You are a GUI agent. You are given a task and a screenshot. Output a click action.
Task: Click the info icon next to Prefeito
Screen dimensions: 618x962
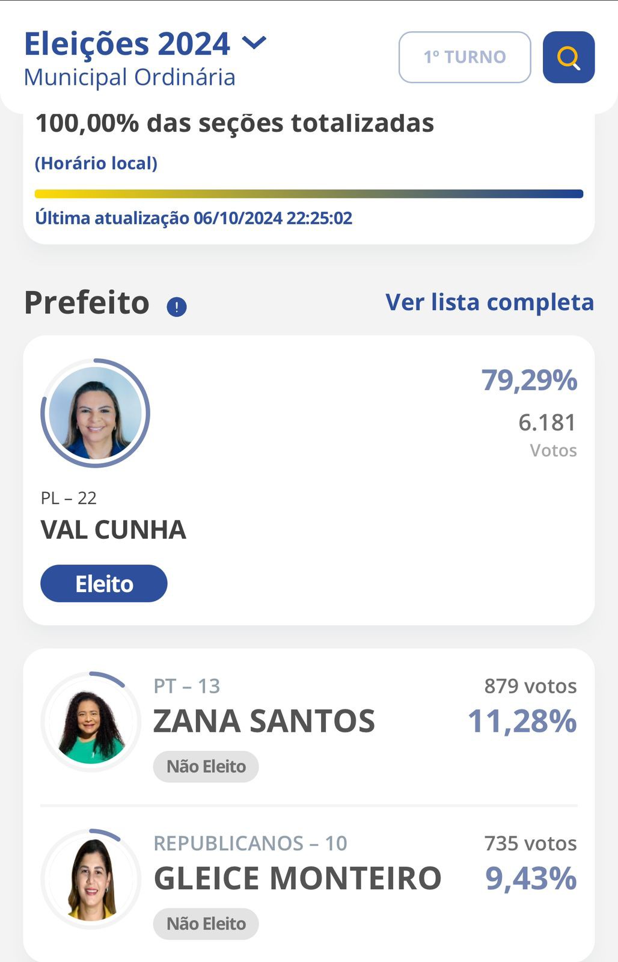pos(177,307)
